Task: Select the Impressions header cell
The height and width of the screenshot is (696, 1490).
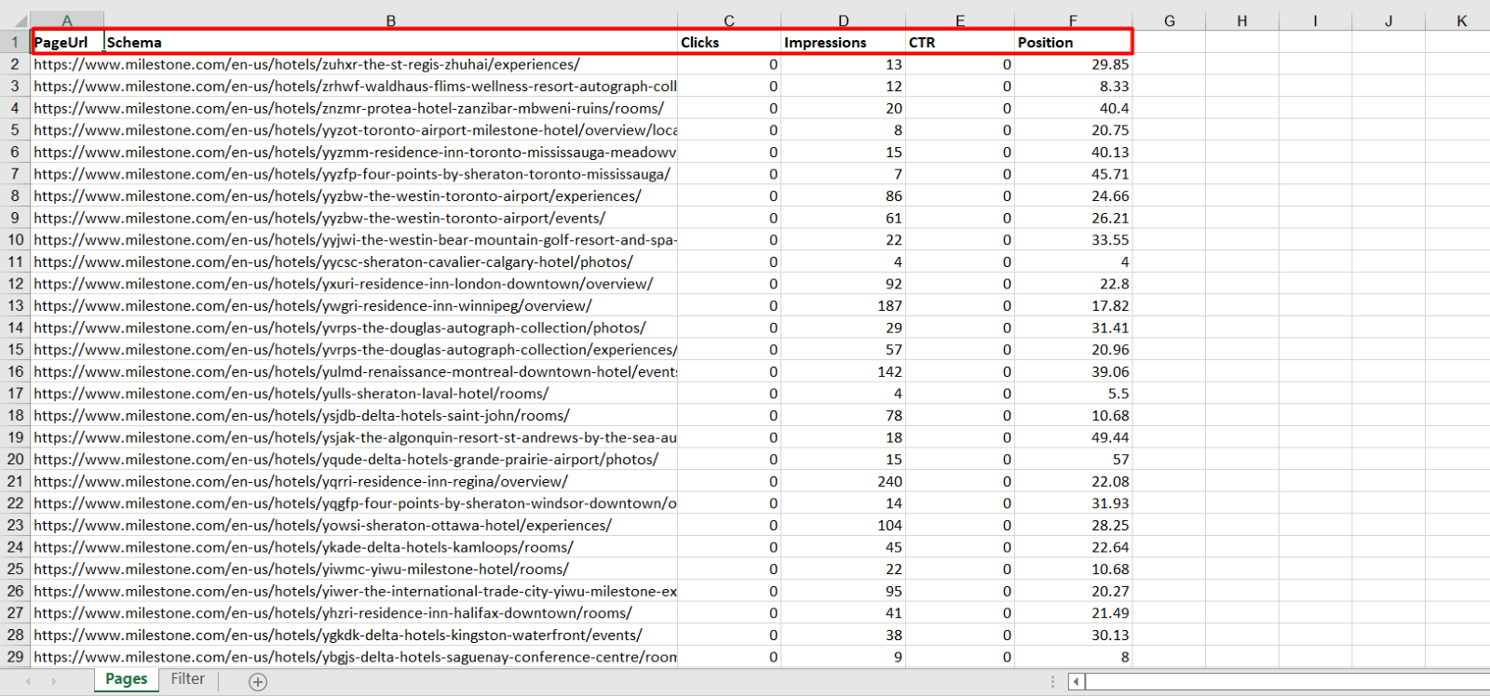Action: point(843,42)
